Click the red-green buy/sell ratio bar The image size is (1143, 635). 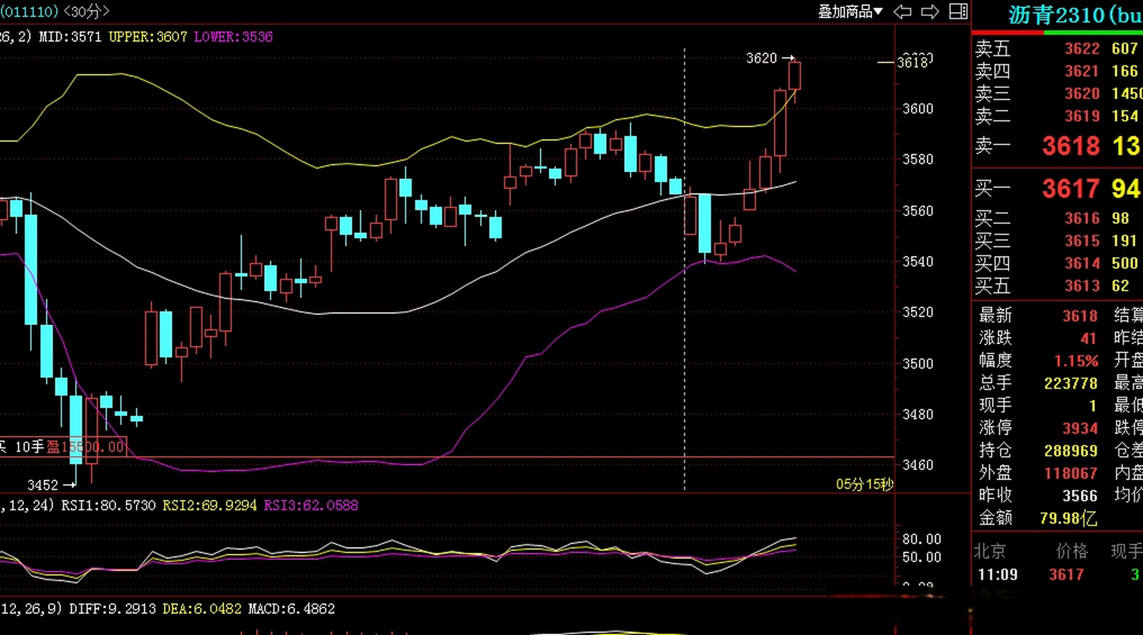click(1057, 33)
